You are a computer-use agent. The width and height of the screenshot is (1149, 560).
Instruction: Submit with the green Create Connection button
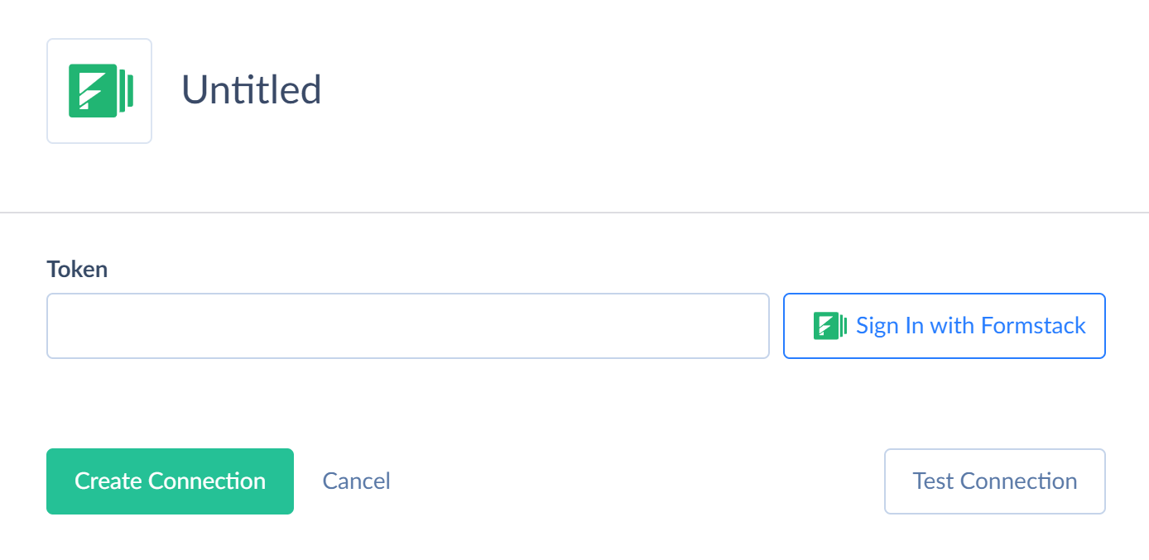(170, 481)
